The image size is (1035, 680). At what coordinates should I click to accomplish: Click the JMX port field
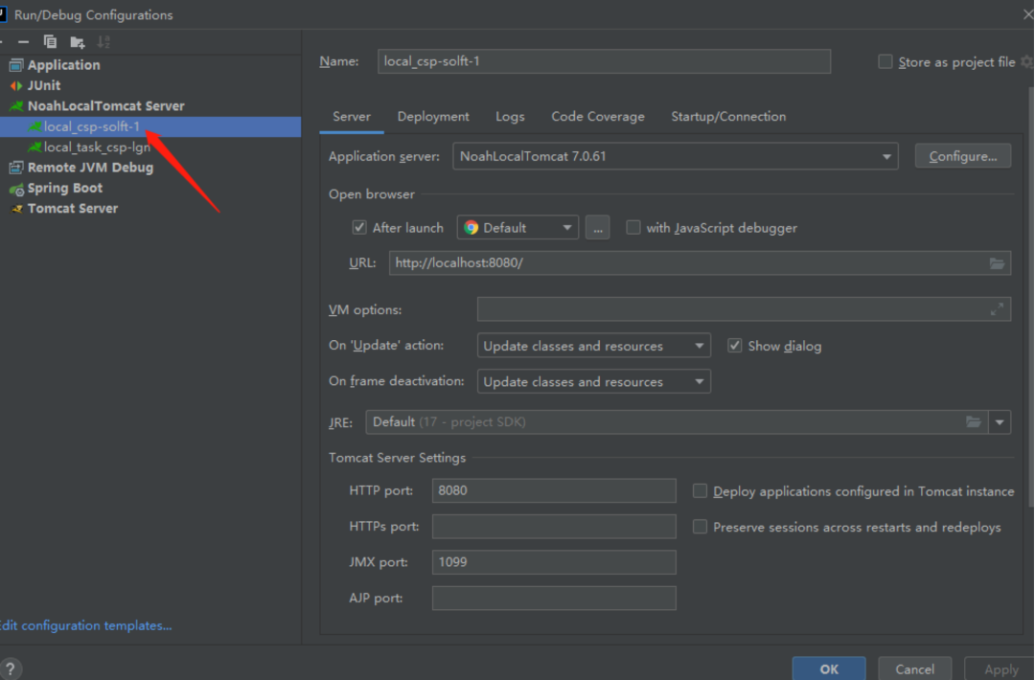pos(554,562)
